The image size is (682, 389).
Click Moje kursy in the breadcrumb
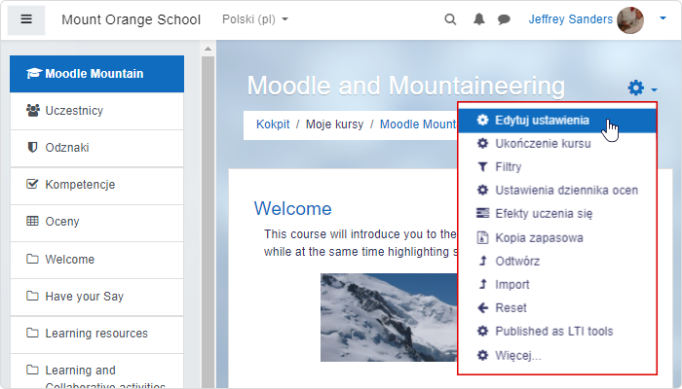click(x=334, y=124)
